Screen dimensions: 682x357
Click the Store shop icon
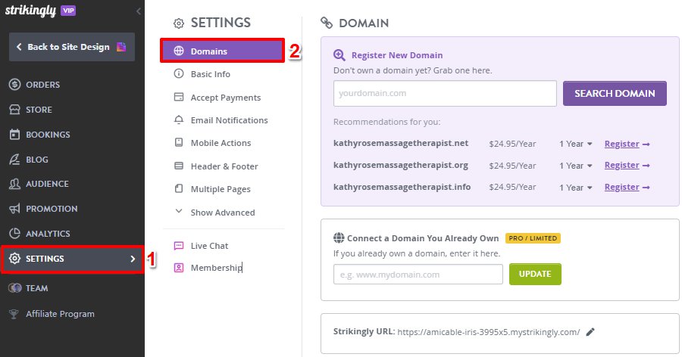coord(15,110)
